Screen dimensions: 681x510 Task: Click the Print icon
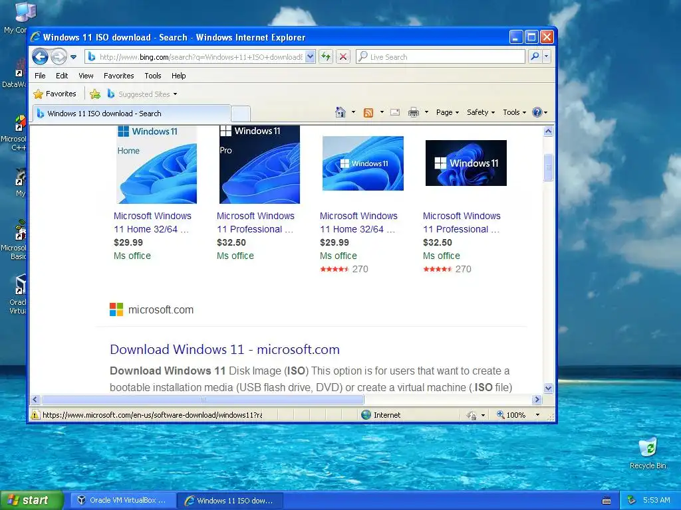pyautogui.click(x=414, y=112)
